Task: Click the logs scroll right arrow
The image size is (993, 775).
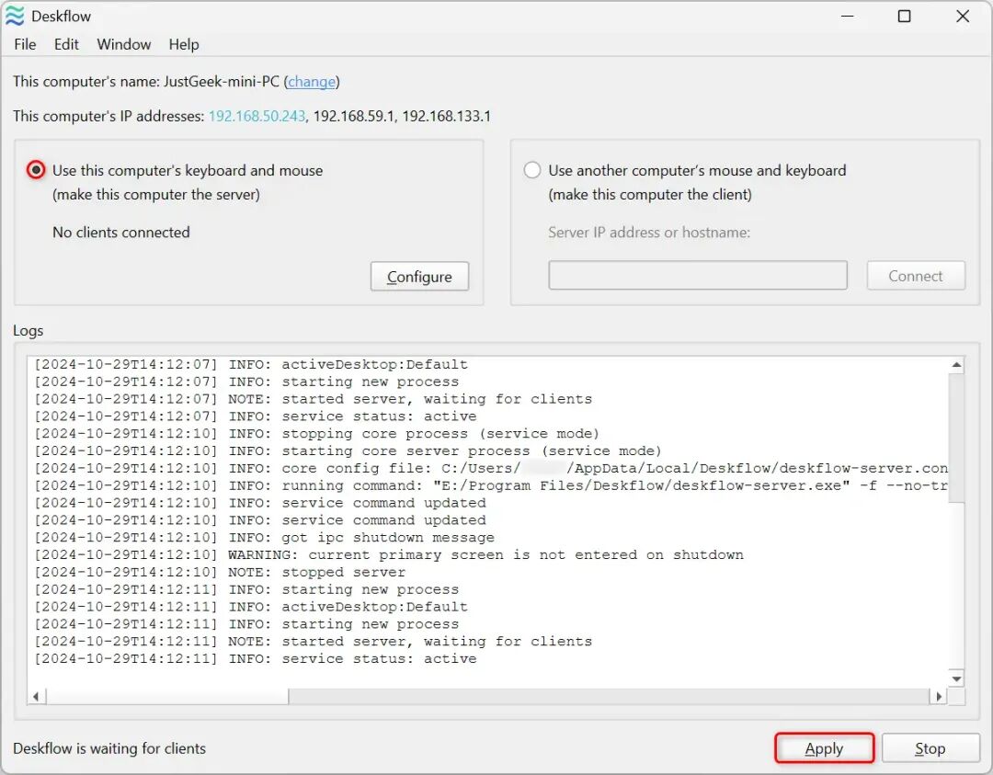Action: [x=939, y=697]
